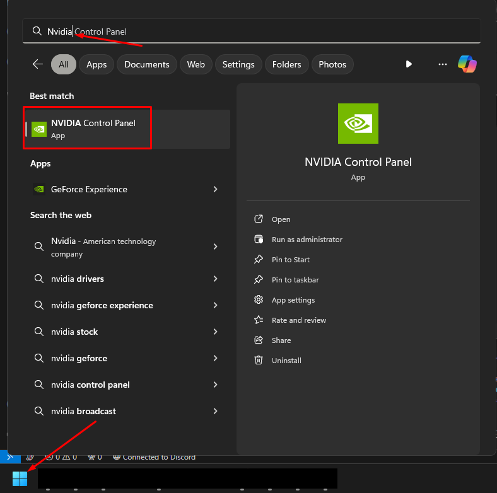
Task: Expand GeForce Experience result chevron
Action: [215, 189]
